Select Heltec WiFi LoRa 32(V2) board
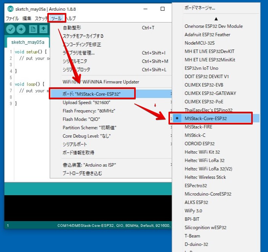268x252 pixels. point(216,169)
